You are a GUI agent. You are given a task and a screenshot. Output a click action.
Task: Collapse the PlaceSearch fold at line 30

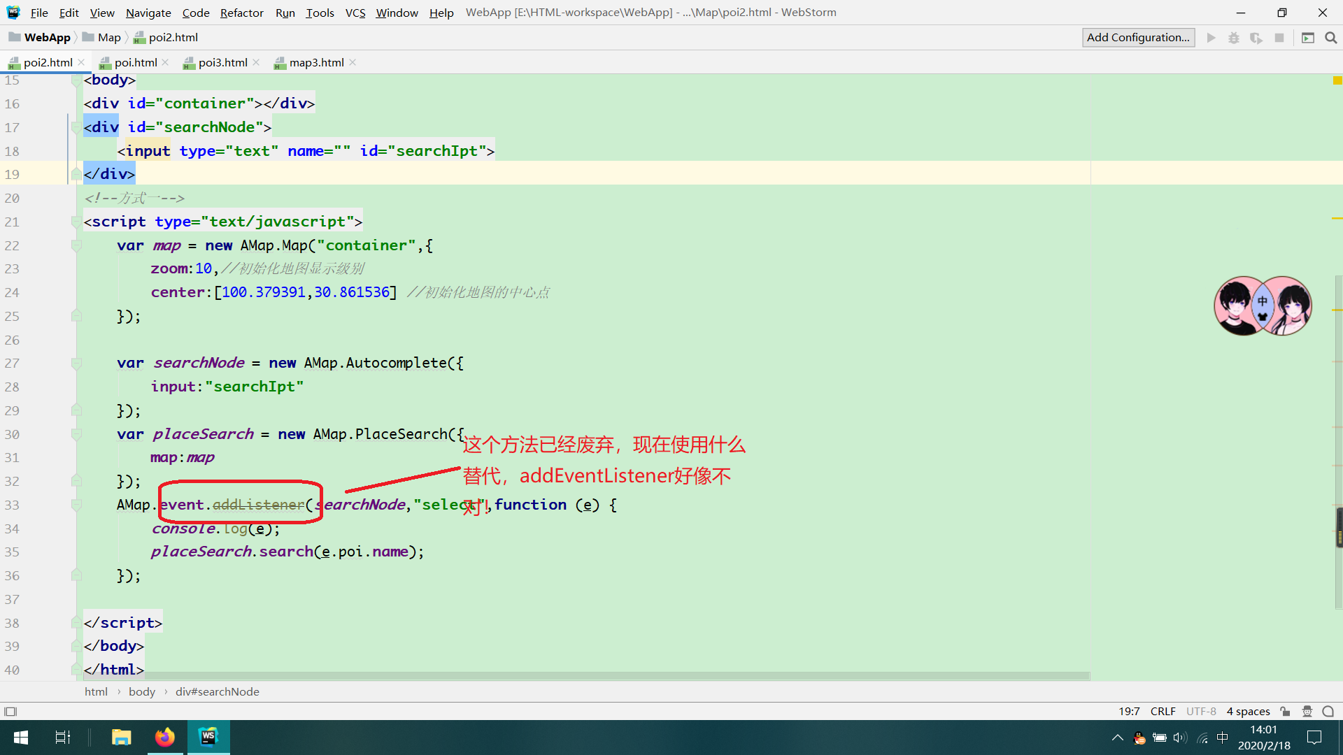pyautogui.click(x=76, y=434)
